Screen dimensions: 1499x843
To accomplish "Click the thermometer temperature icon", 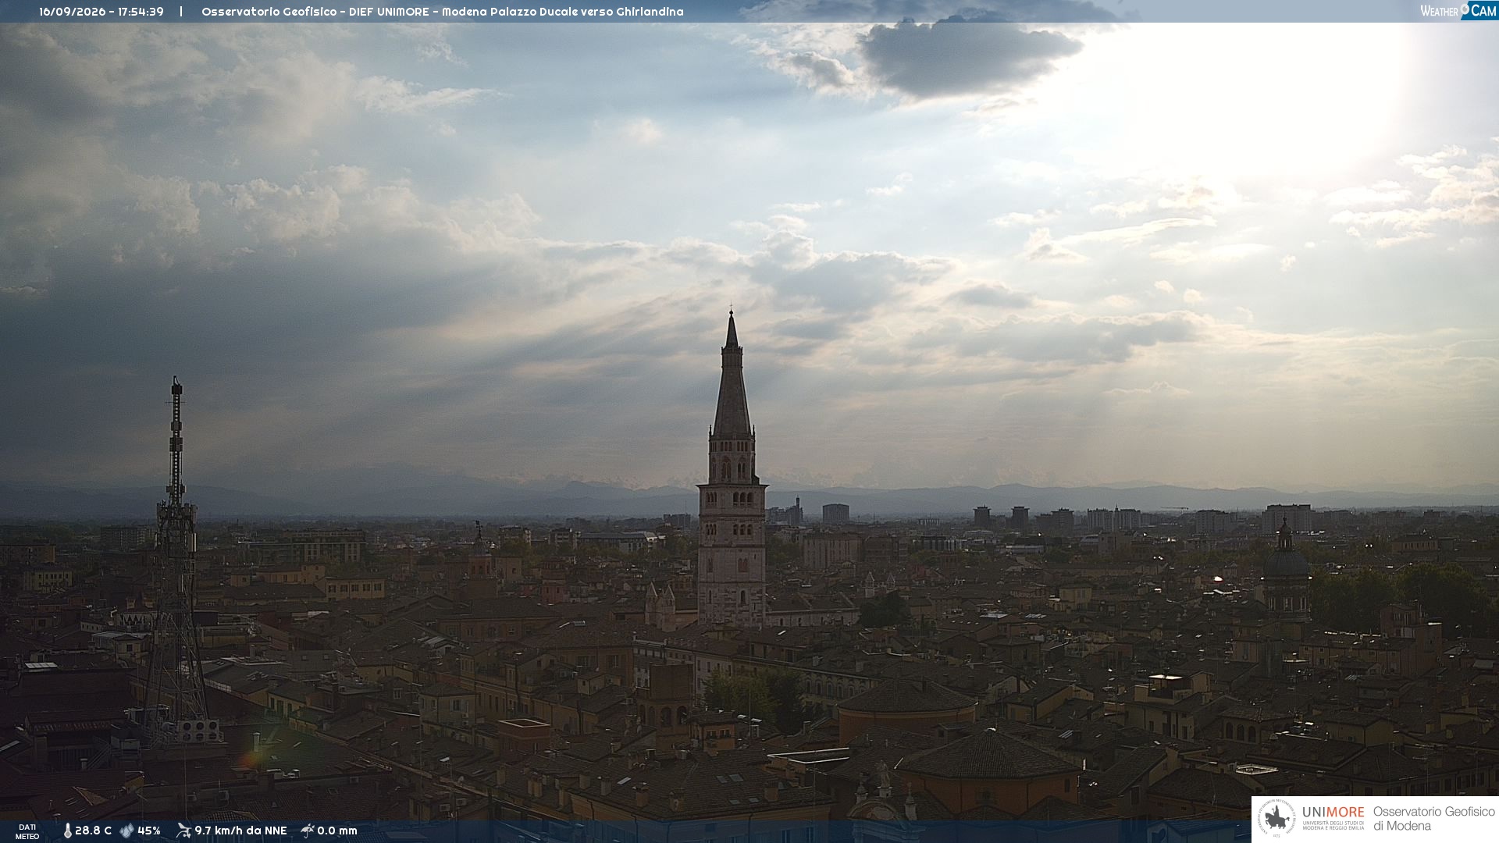I will 67,831.
